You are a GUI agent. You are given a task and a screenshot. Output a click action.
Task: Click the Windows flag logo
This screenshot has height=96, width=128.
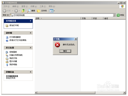coord(122,6)
